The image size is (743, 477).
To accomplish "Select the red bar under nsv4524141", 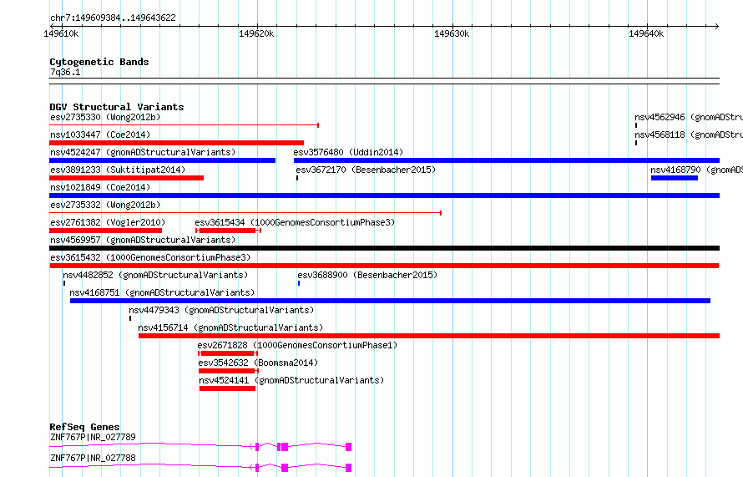I will (227, 388).
